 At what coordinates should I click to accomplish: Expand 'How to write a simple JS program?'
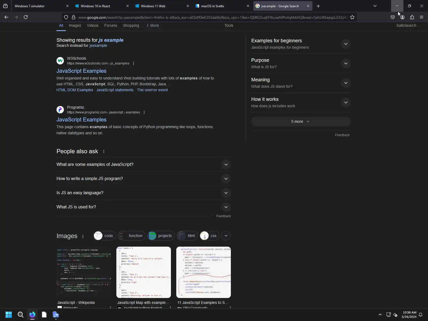(x=144, y=179)
